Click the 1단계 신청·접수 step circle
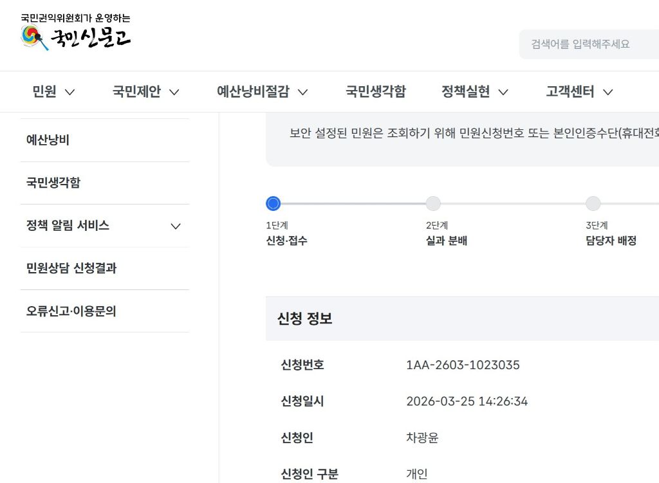 [x=273, y=204]
